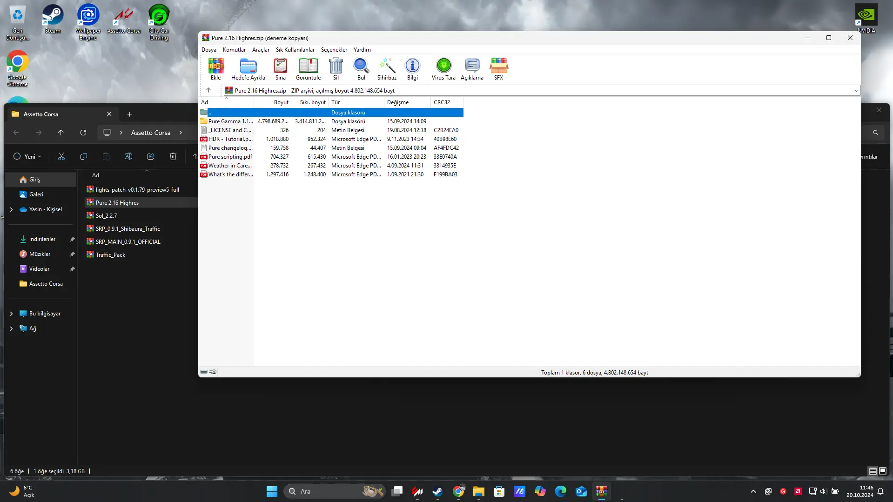Click the Sil delete icon in WinRAR
The height and width of the screenshot is (502, 893).
336,69
